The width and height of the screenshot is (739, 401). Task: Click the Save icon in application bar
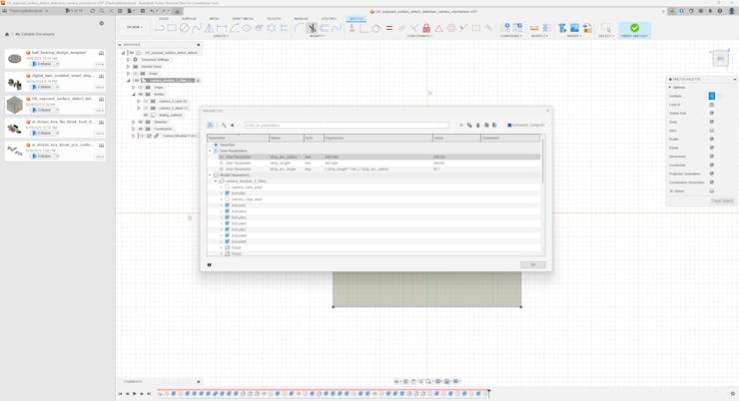click(x=143, y=10)
